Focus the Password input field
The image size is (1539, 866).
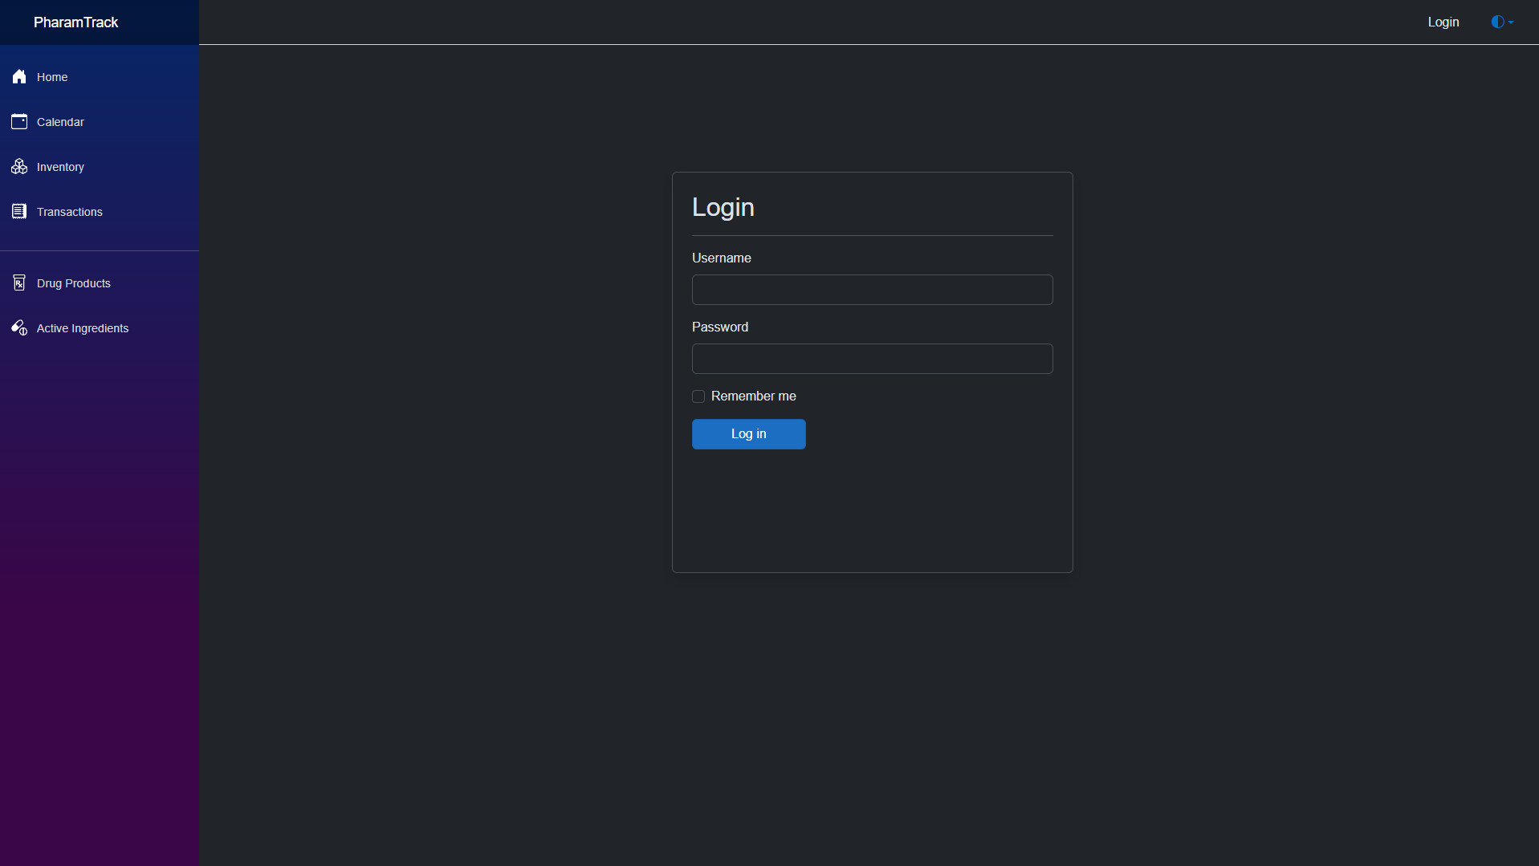click(x=872, y=359)
